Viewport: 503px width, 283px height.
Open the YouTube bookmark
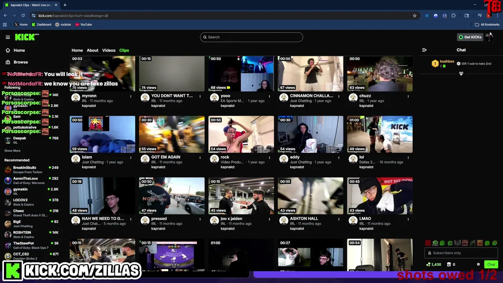point(83,24)
